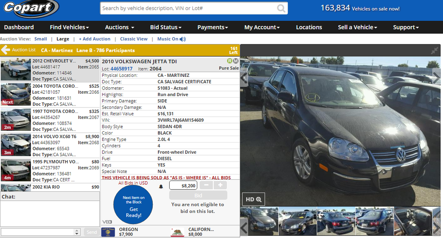Select 2012 Chevrolet lot thumbnail
This screenshot has width=443, height=241.
pos(16,70)
